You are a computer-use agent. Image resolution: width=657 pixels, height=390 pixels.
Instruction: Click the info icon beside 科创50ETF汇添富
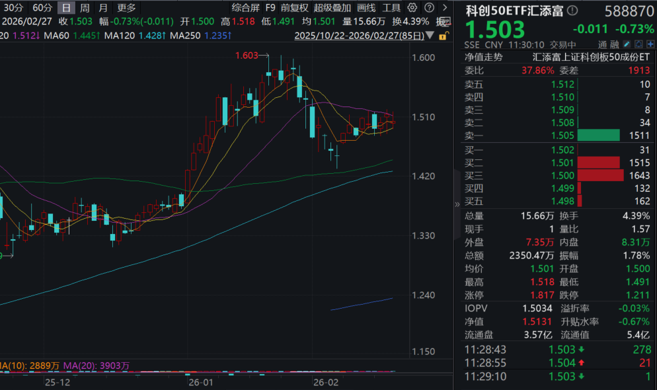[572, 11]
